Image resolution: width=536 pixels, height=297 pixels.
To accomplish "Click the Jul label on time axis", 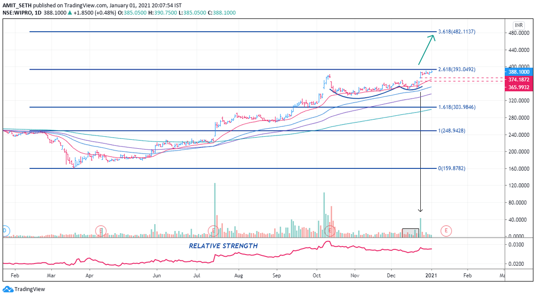I will [x=197, y=276].
